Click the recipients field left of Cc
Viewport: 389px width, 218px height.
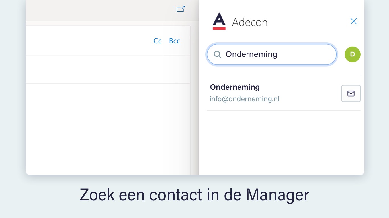pyautogui.click(x=85, y=41)
